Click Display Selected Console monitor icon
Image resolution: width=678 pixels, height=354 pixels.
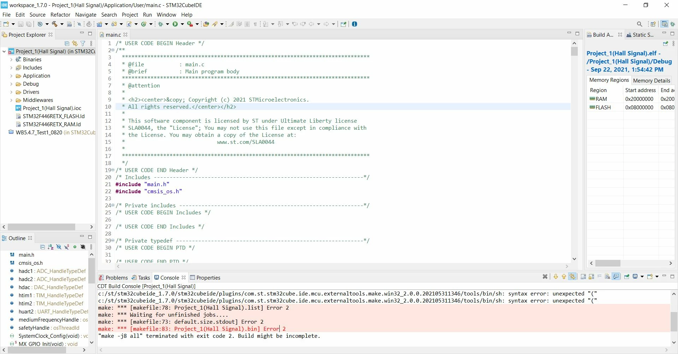[x=635, y=276]
